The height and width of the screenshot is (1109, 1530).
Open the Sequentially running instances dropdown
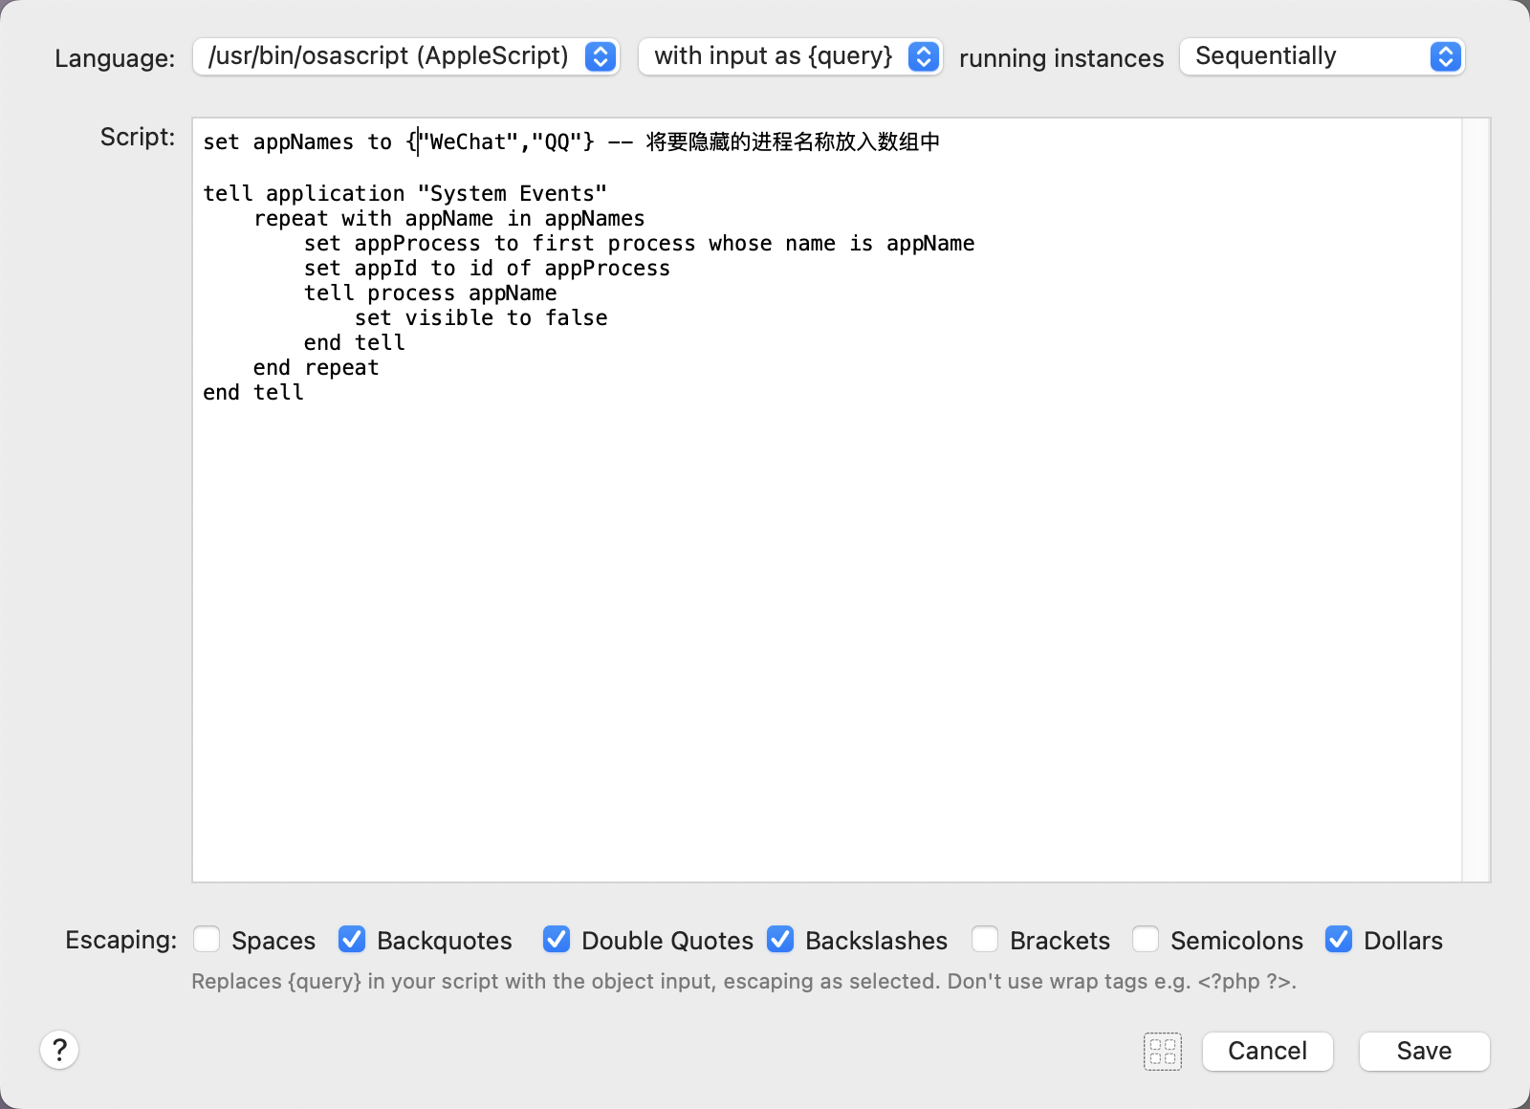[x=1322, y=56]
